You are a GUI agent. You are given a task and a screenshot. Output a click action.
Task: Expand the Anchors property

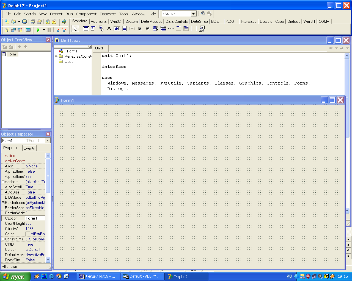pyautogui.click(x=3, y=182)
